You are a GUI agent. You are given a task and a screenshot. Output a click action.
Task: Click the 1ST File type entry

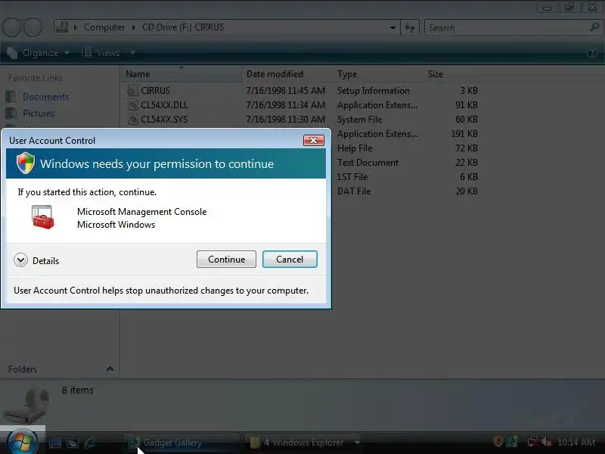tap(352, 177)
